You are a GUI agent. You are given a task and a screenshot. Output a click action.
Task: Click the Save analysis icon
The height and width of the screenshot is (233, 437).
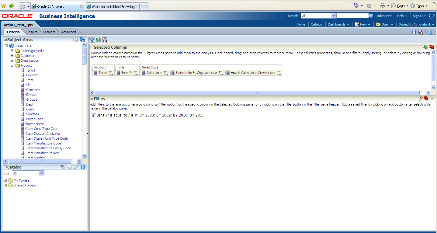[414, 32]
